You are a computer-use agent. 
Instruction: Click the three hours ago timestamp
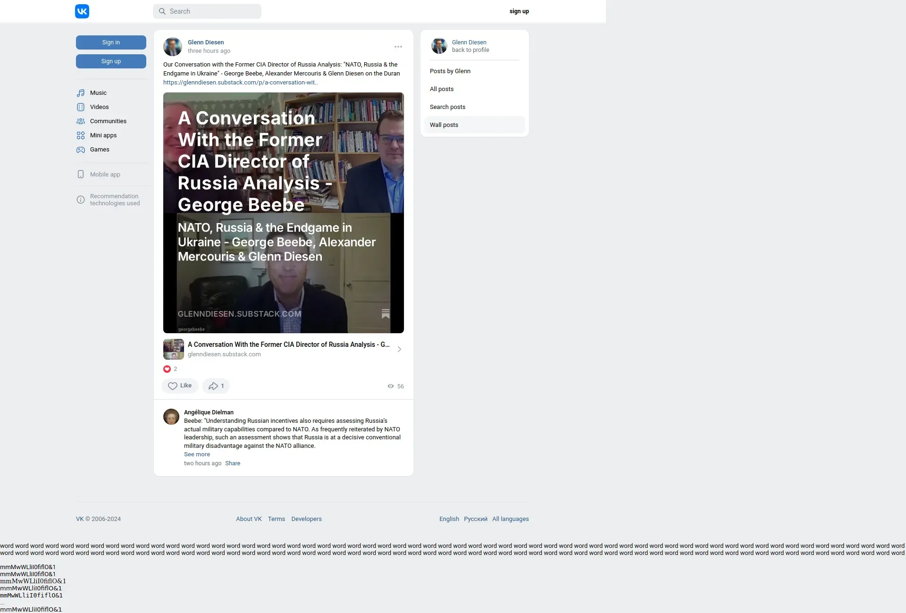tap(209, 51)
